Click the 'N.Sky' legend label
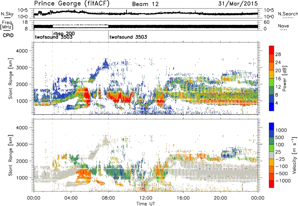This screenshot has width=298, height=206. coord(7,14)
